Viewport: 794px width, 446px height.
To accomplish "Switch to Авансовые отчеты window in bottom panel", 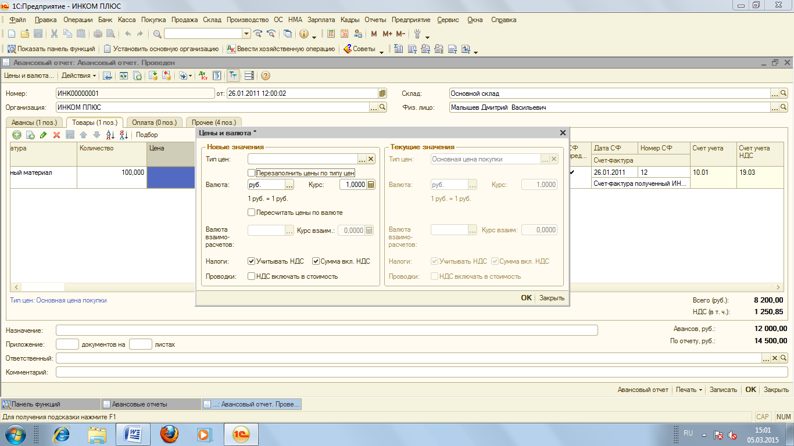I will click(151, 404).
